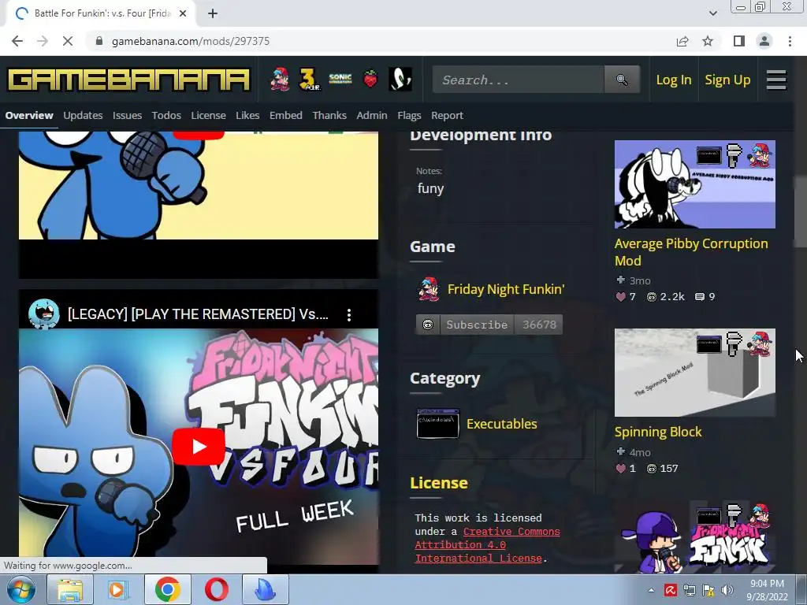
Task: Open the Sonic Generations game icon in header
Action: pyautogui.click(x=340, y=79)
